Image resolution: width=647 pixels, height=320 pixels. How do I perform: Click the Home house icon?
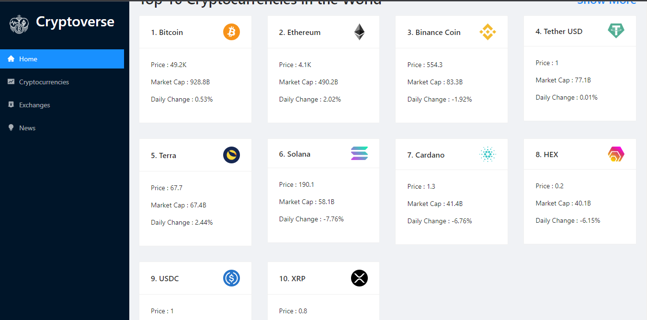(11, 58)
